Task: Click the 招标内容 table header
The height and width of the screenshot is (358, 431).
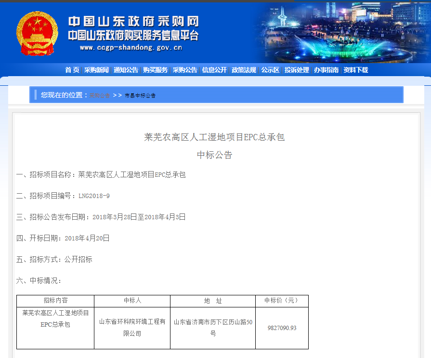Action: click(55, 301)
